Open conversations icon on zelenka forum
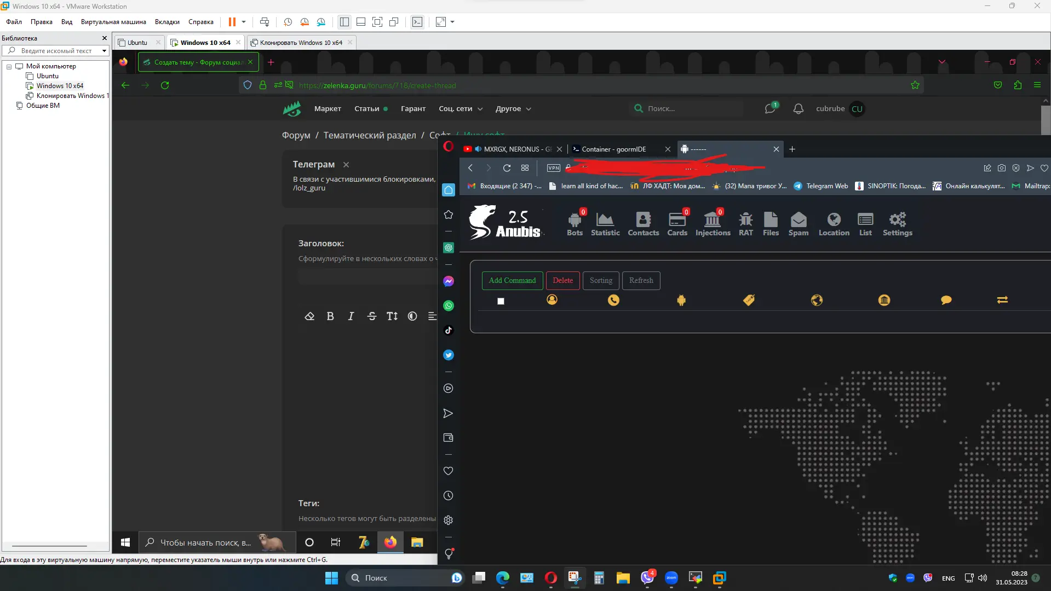This screenshot has height=591, width=1051. (771, 108)
